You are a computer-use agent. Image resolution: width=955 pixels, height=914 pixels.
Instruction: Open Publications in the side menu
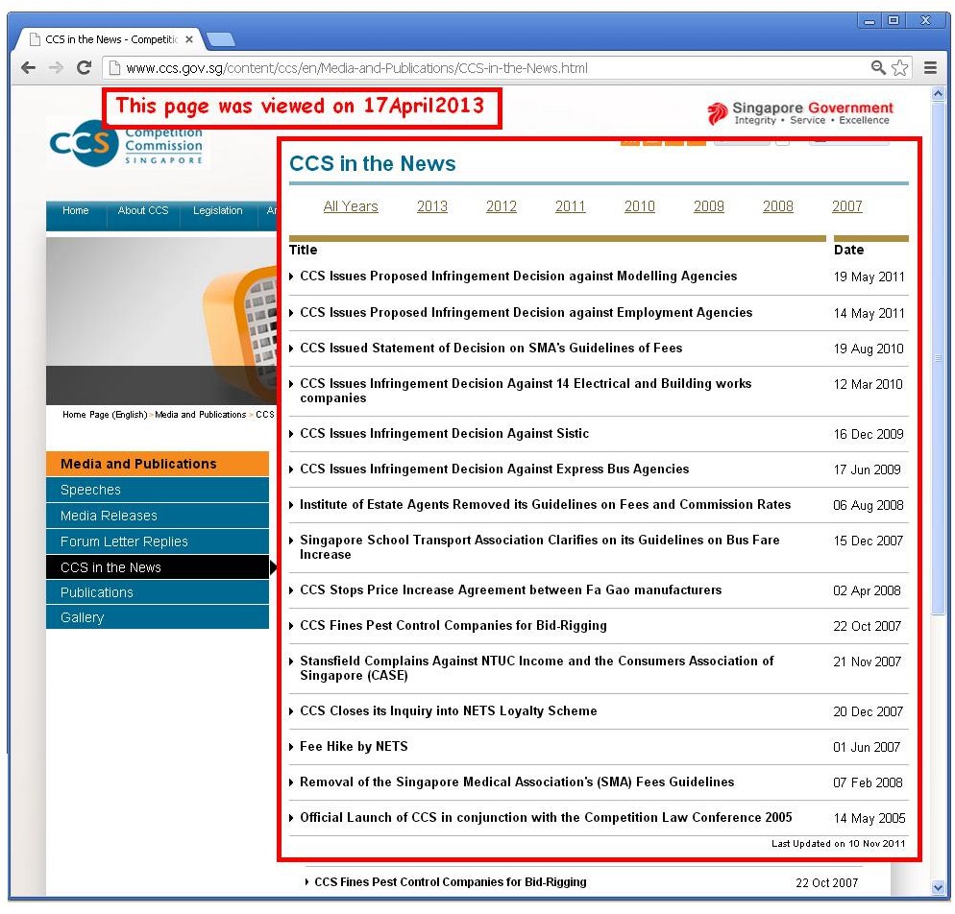coord(158,592)
